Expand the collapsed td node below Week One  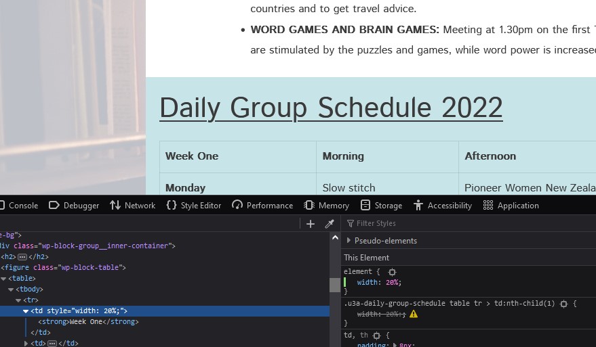pos(26,343)
